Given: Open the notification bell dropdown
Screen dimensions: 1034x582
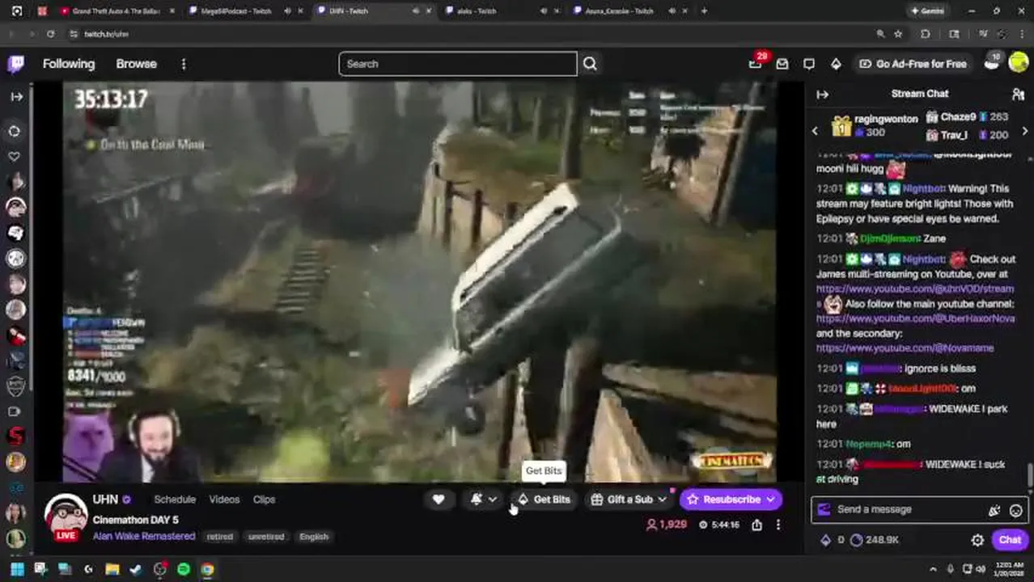Looking at the screenshot, I should (484, 500).
